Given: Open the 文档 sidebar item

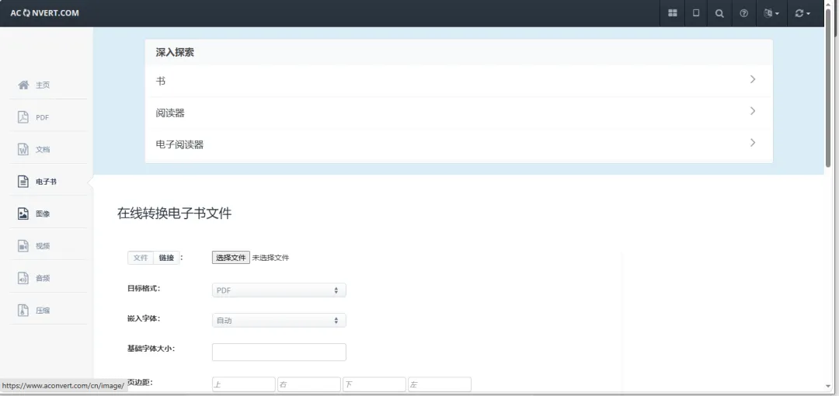Looking at the screenshot, I should (x=43, y=149).
